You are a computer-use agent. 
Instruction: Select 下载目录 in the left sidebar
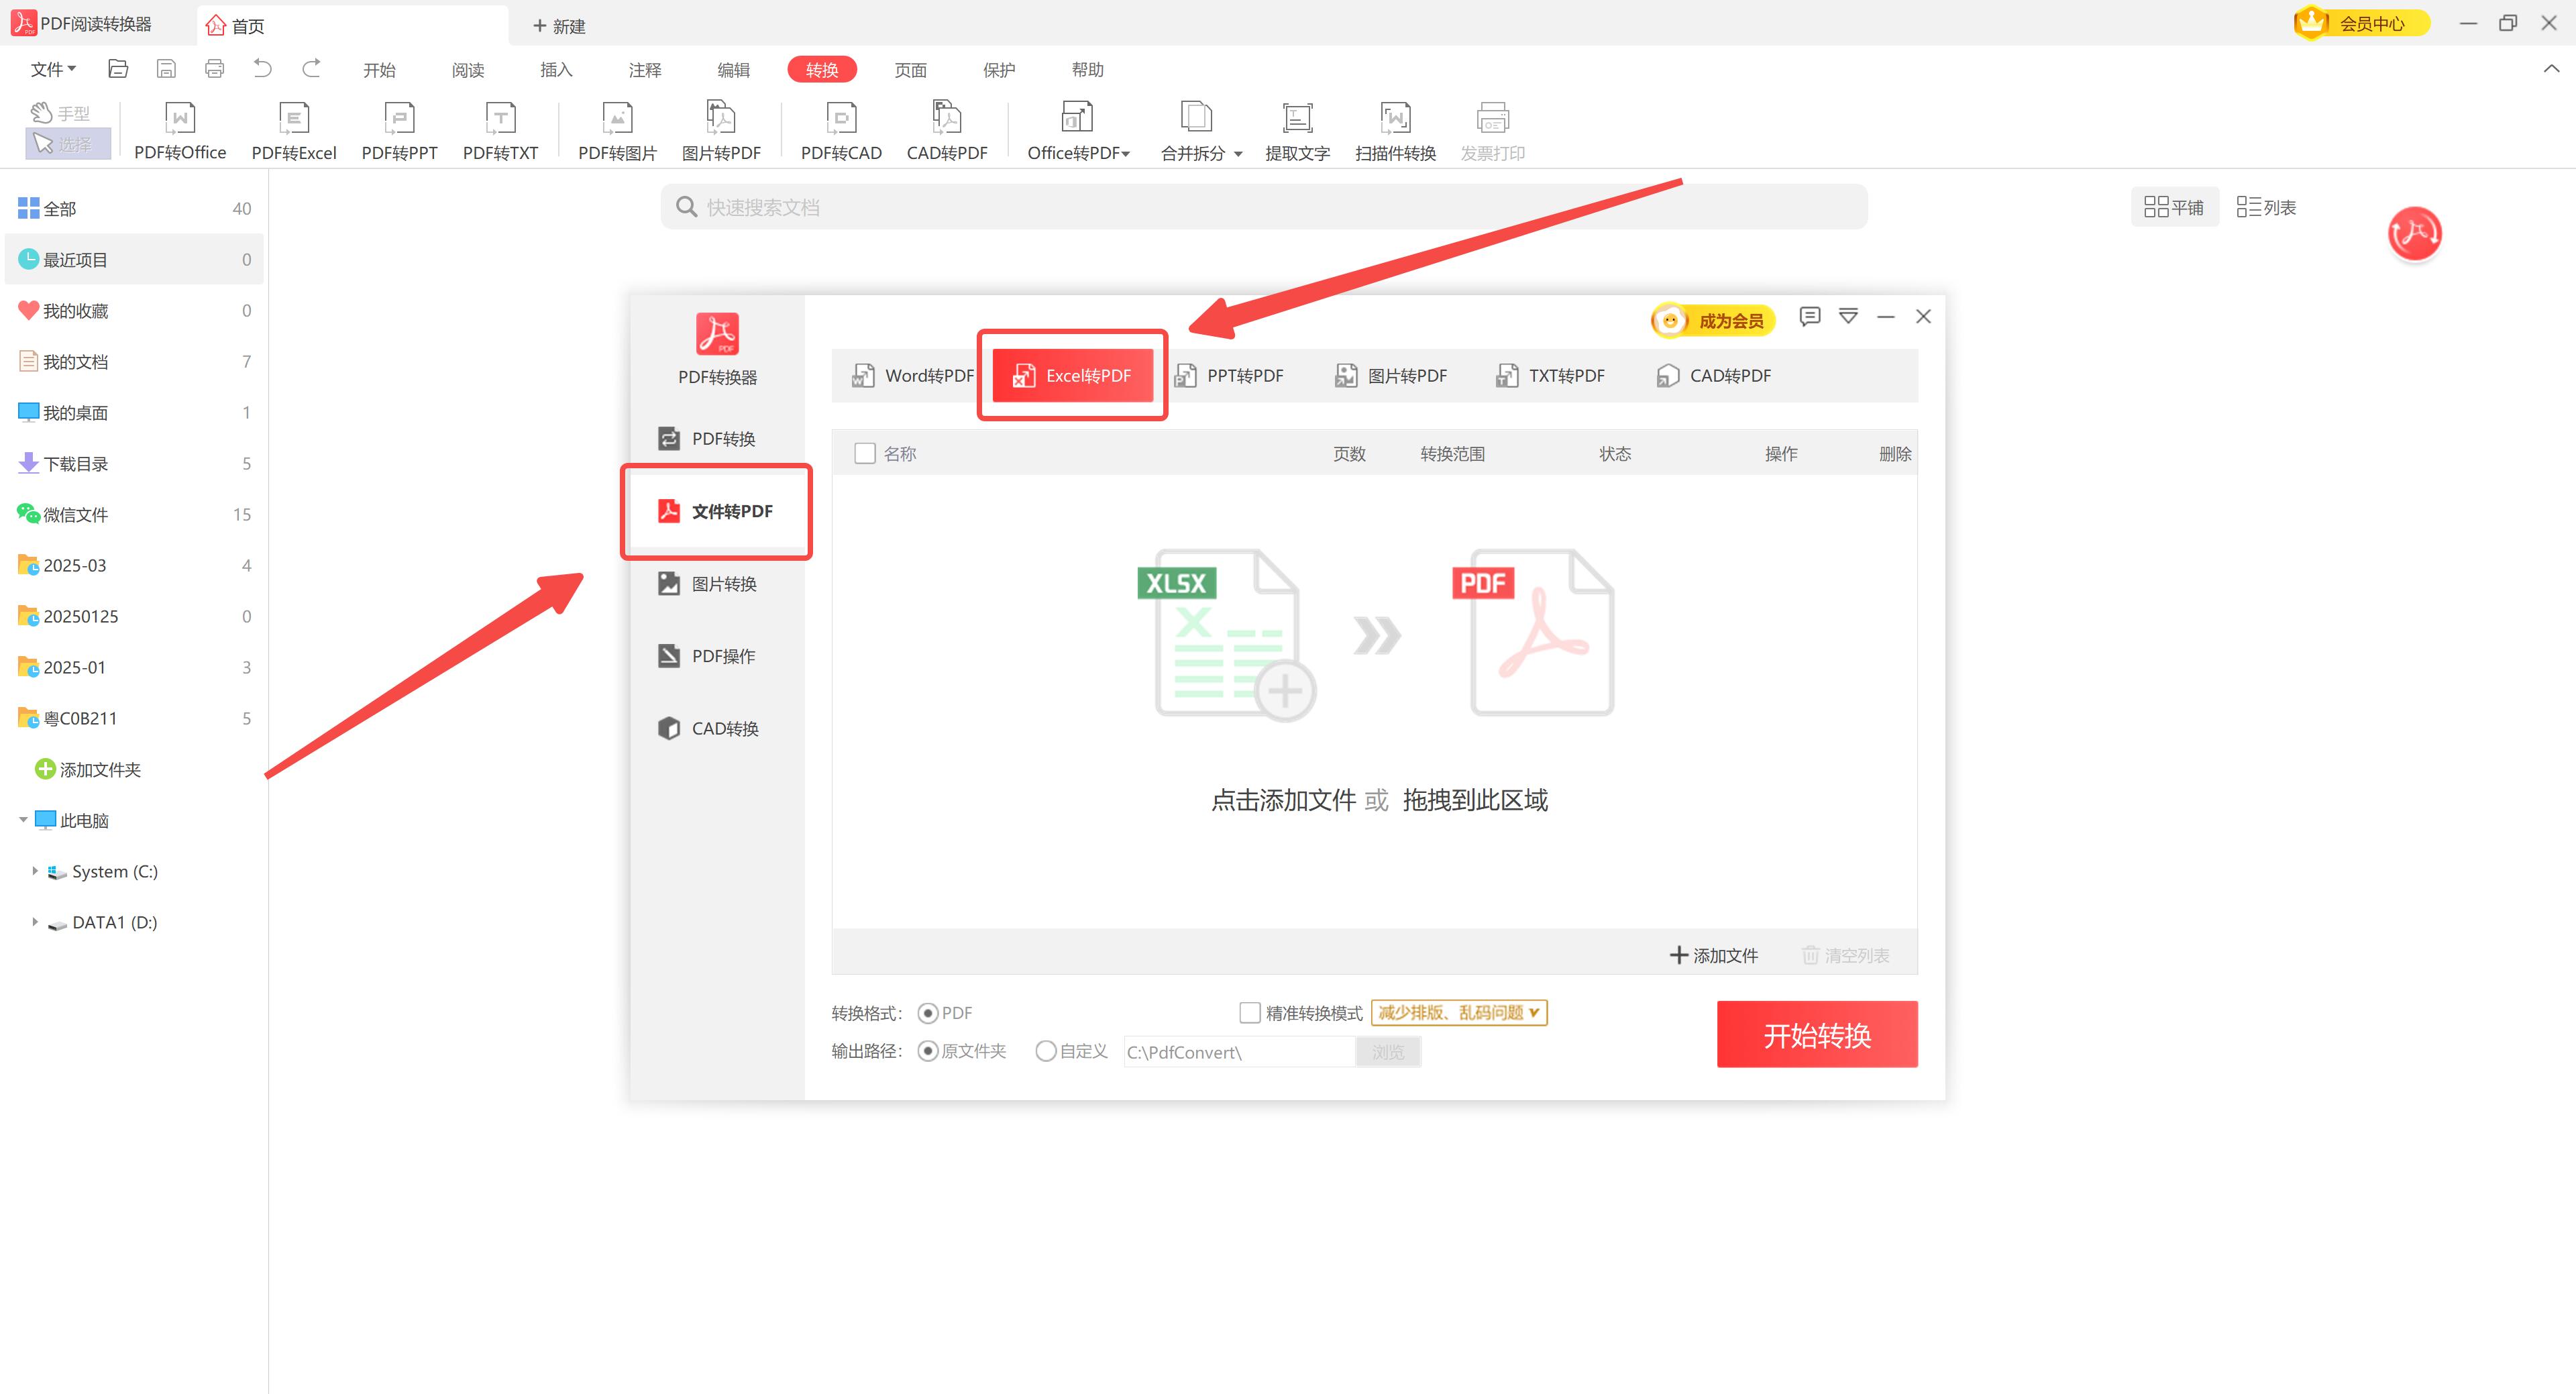(134, 464)
